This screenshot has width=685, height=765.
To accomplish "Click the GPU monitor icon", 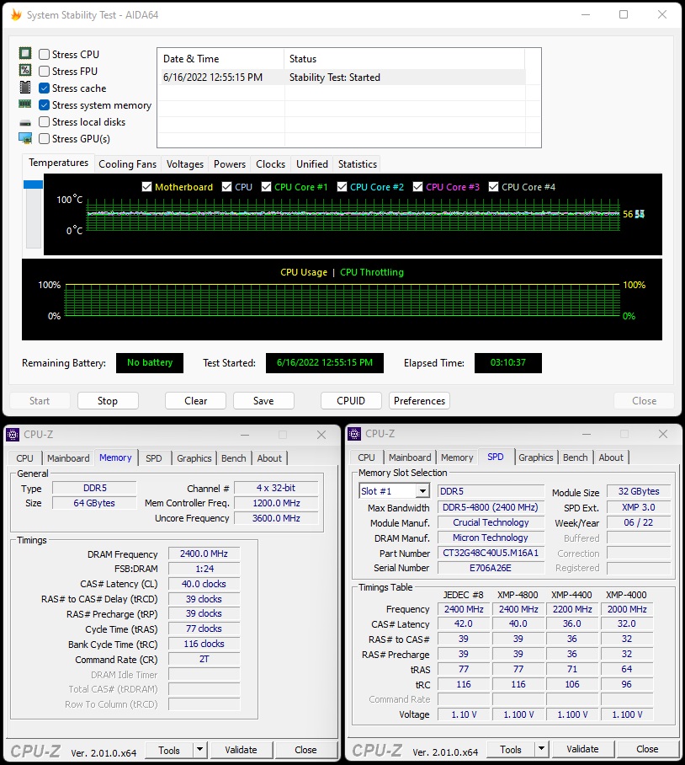I will (x=25, y=138).
